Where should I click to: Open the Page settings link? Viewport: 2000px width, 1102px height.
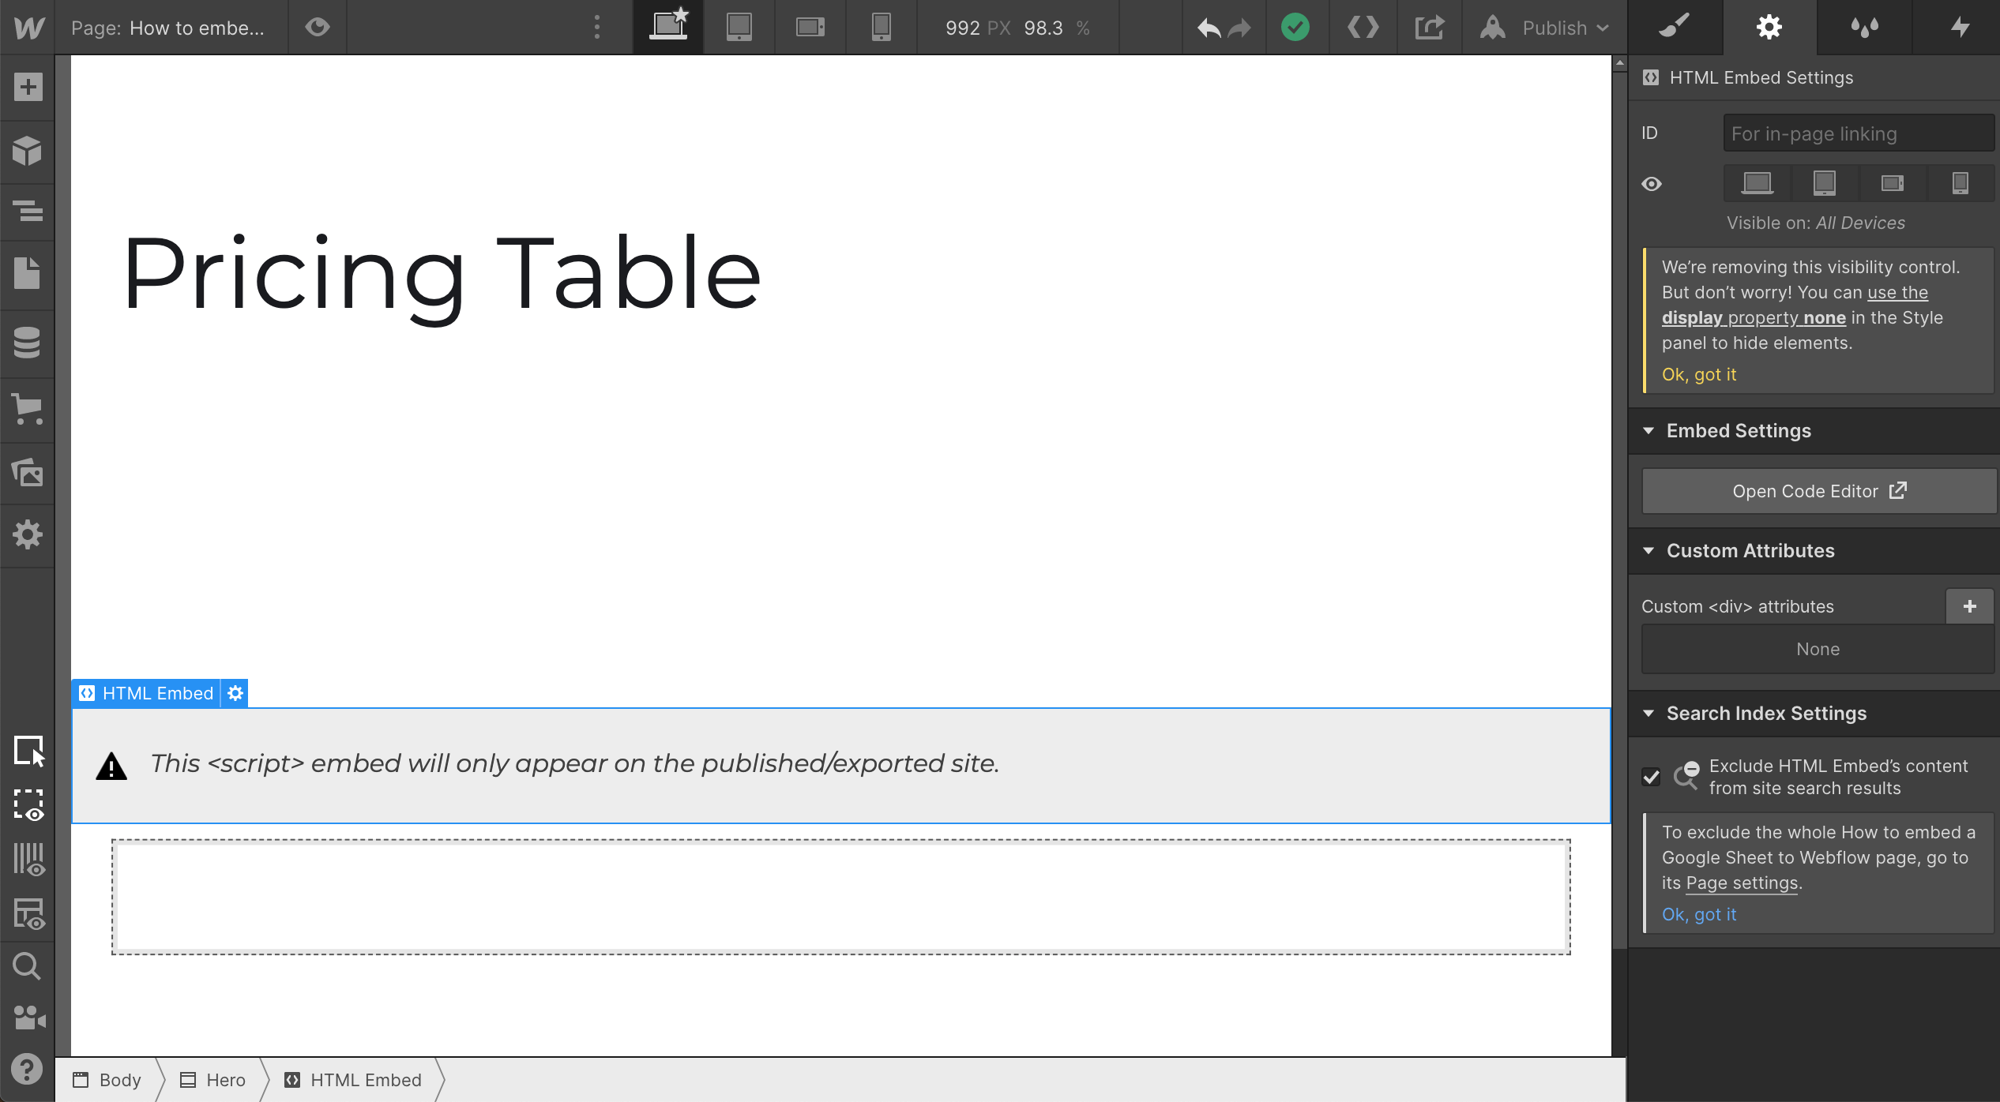pyautogui.click(x=1742, y=883)
